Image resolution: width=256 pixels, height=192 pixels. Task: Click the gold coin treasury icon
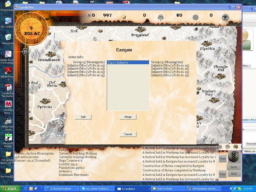124,17
